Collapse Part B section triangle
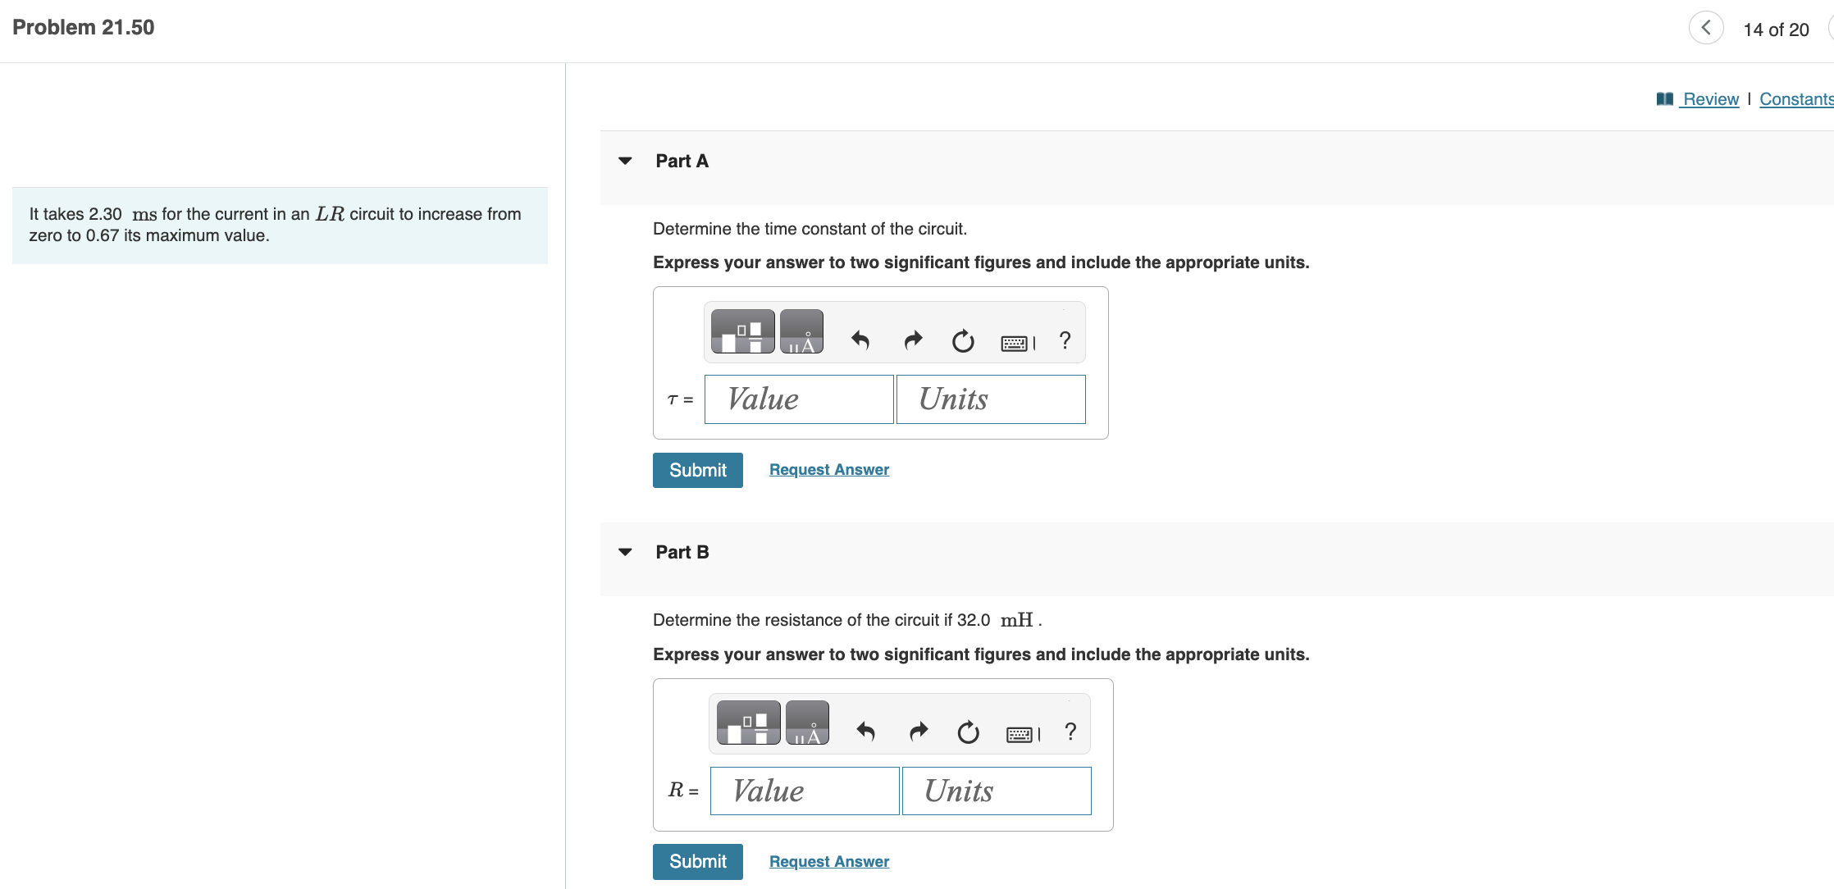 [x=625, y=552]
